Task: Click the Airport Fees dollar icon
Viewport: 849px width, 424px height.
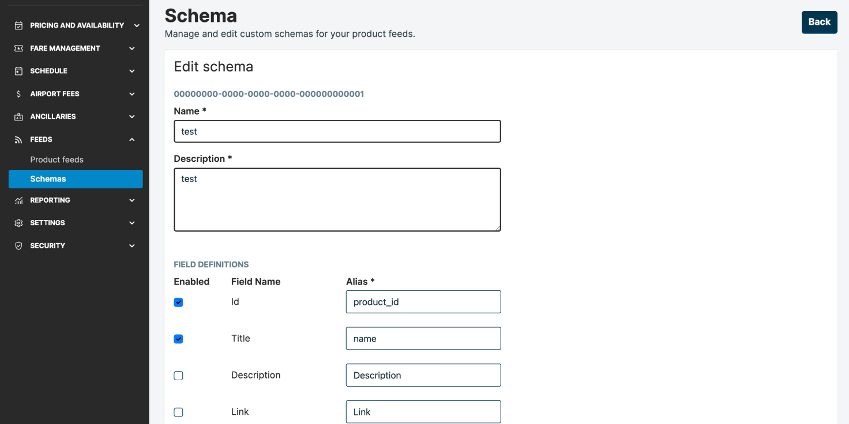Action: pyautogui.click(x=18, y=94)
